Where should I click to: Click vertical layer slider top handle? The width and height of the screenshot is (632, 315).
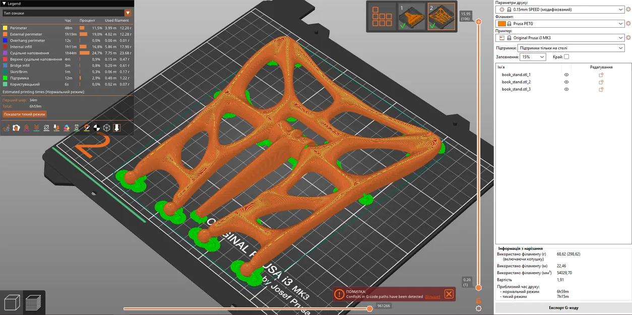(478, 22)
